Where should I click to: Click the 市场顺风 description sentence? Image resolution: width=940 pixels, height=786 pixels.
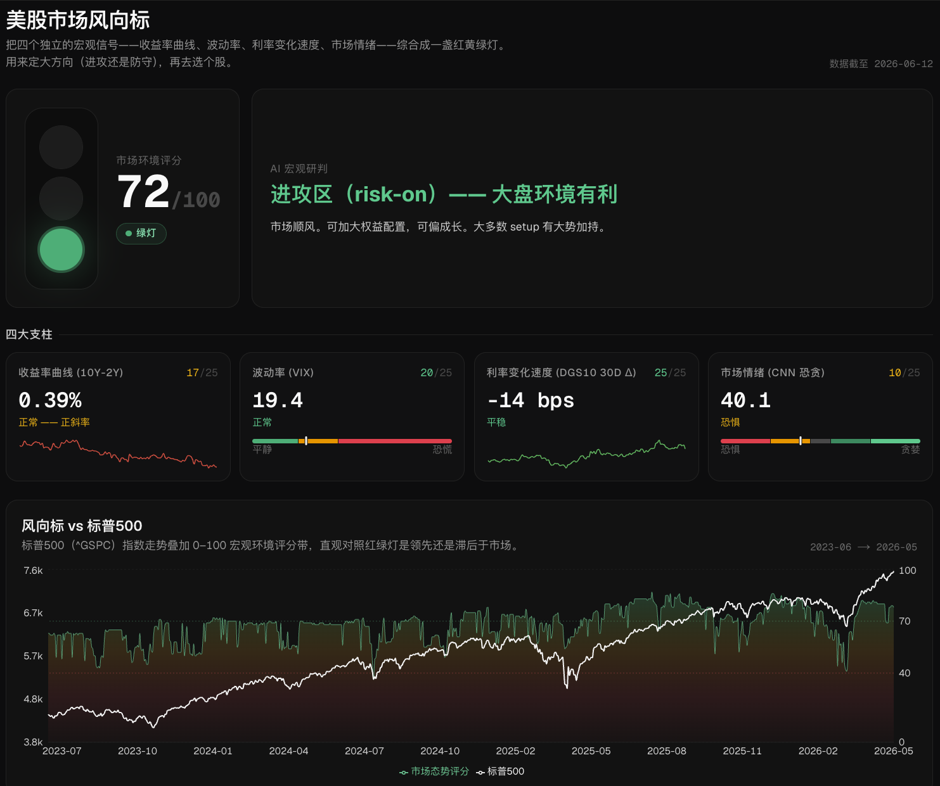pos(439,227)
